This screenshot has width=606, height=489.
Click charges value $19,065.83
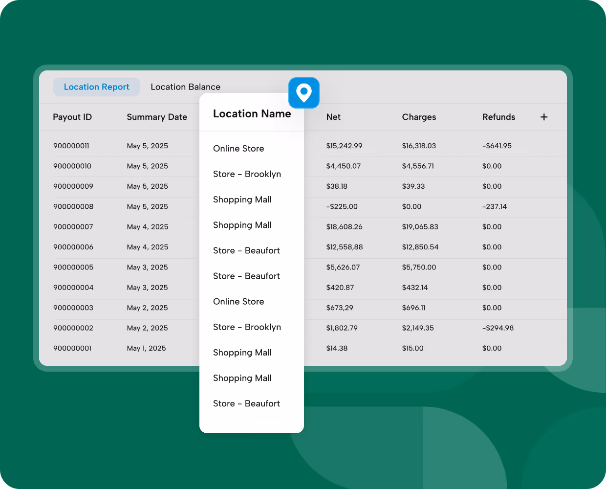click(420, 227)
